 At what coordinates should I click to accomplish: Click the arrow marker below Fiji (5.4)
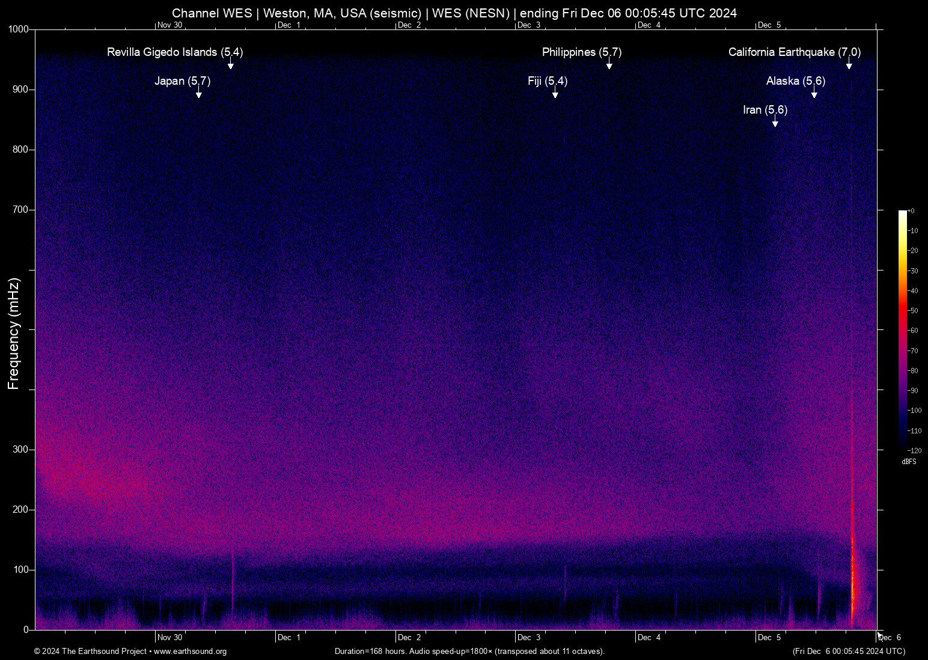tap(555, 94)
